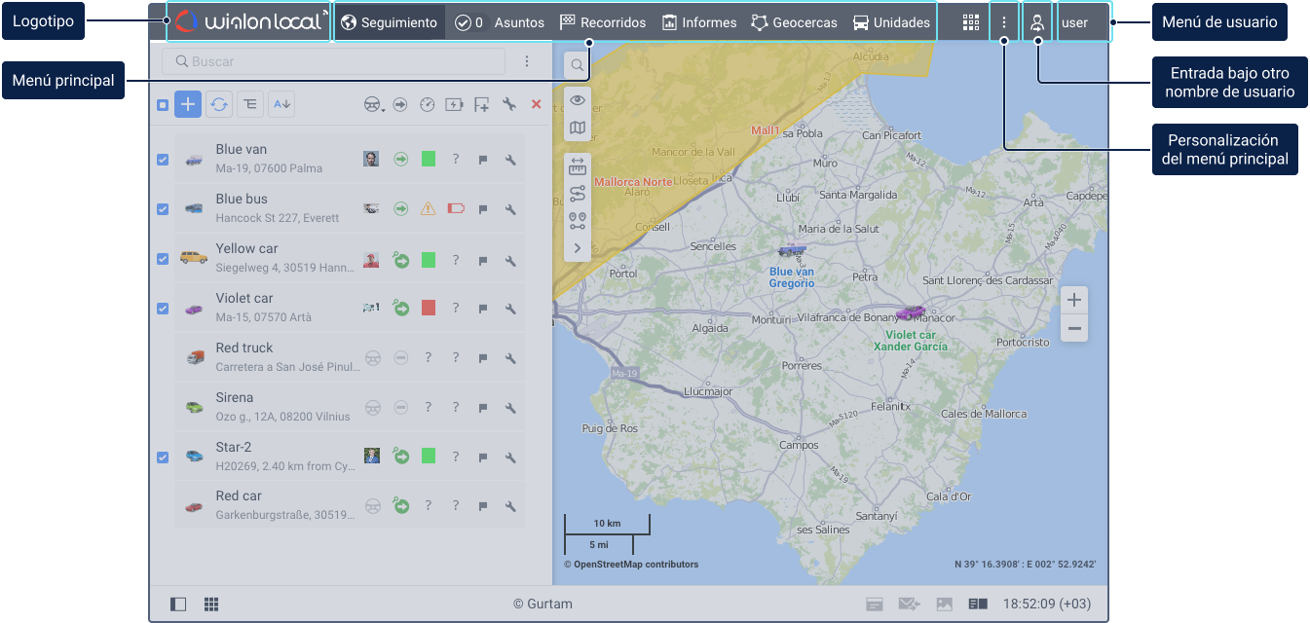Toggle the sidebar panel icon in bottom bar

point(178,604)
